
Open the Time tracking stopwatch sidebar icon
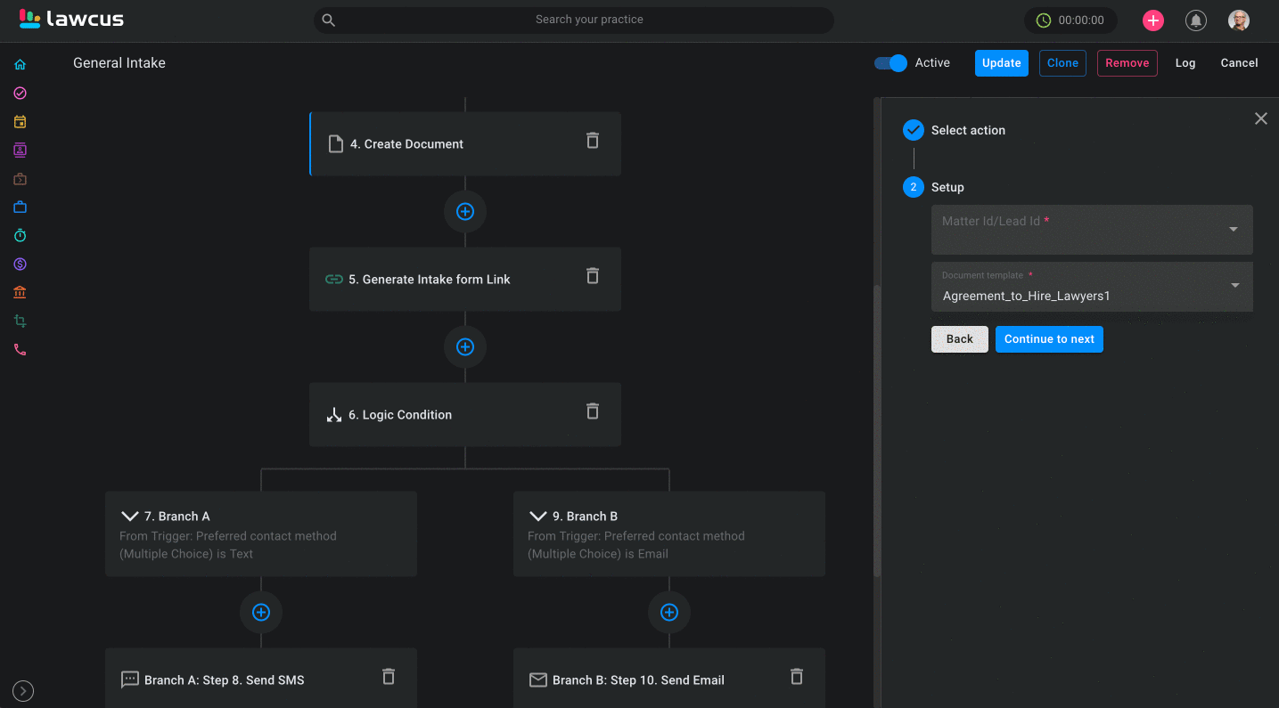pyautogui.click(x=20, y=235)
